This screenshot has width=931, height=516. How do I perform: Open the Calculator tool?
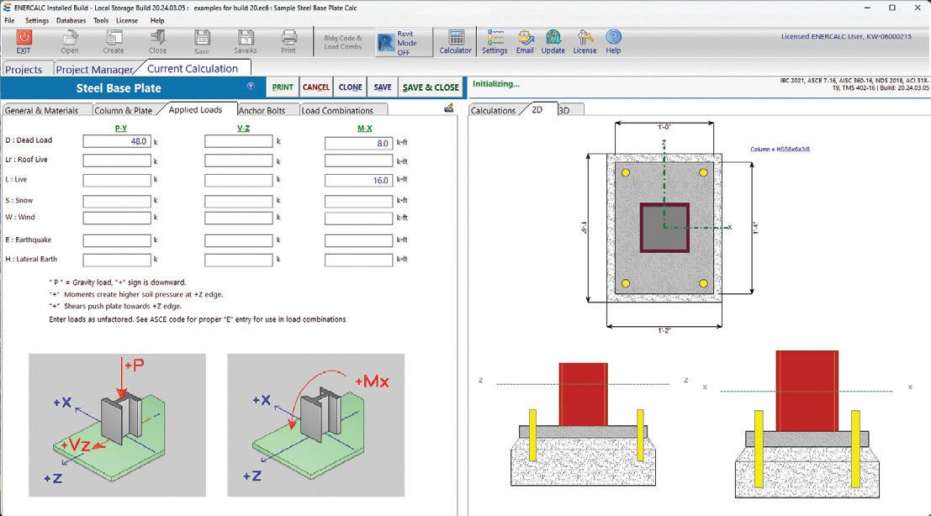click(x=455, y=41)
